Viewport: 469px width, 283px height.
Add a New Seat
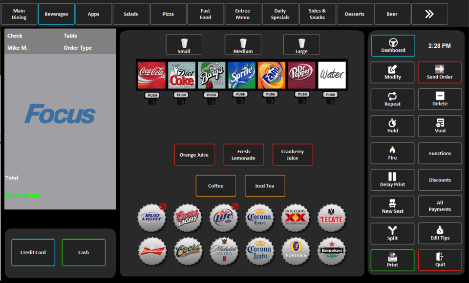point(392,206)
